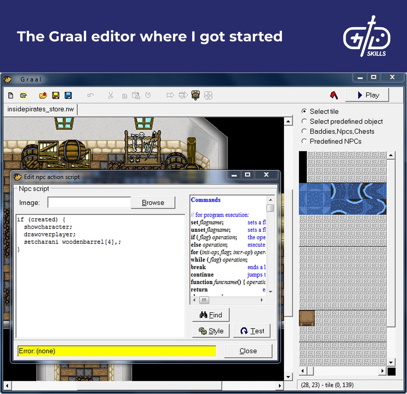The image size is (407, 394).
Task: Click Browse for the npc image
Action: click(x=153, y=203)
